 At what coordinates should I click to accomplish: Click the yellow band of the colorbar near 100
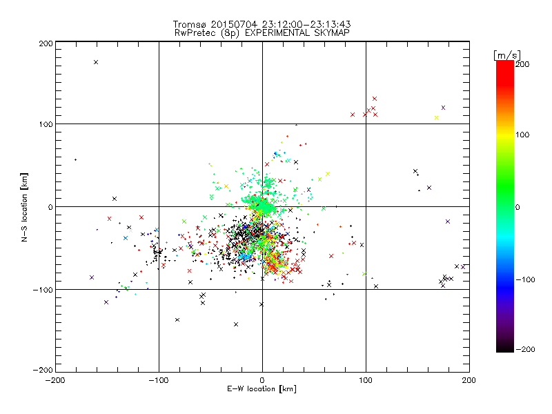(x=505, y=135)
